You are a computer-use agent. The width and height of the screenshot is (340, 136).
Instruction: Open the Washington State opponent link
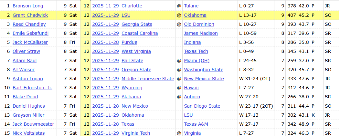(204, 70)
